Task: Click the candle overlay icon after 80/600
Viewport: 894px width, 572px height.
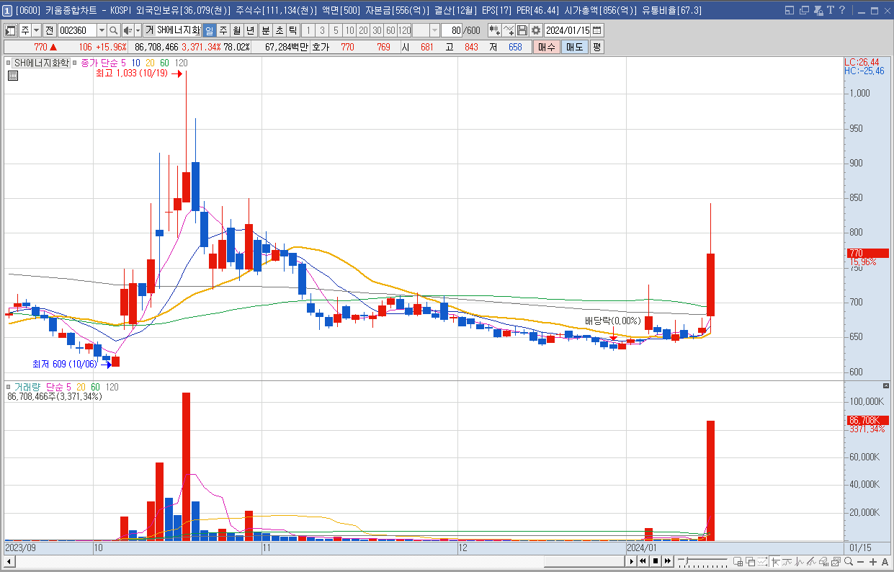Action: (495, 30)
